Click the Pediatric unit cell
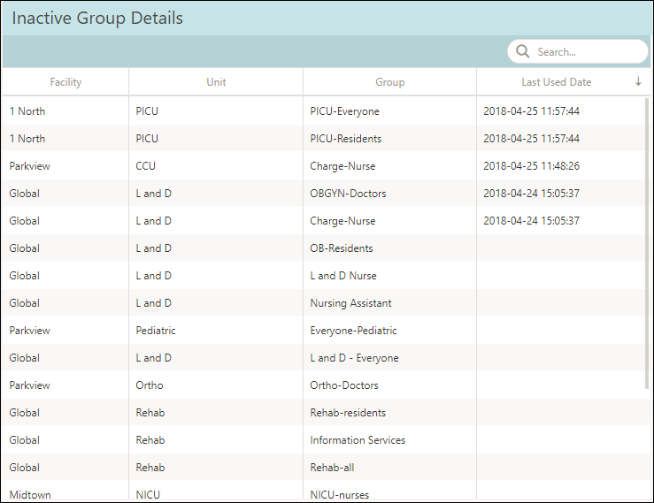 point(156,331)
